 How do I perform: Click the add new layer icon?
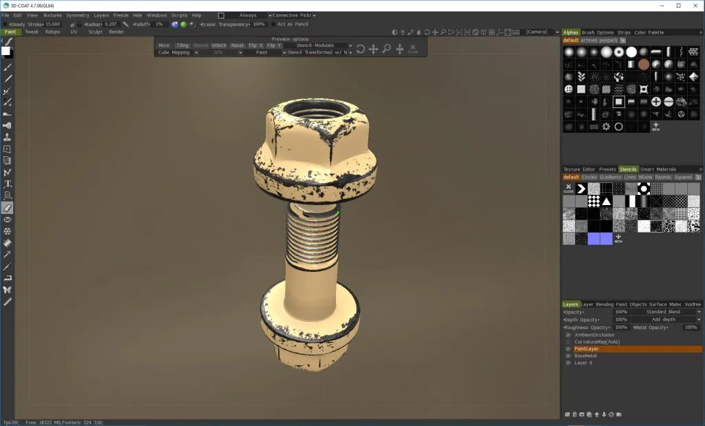(x=567, y=414)
